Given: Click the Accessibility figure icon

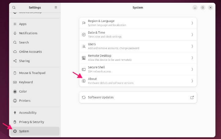Looking at the screenshot, I should [x=15, y=113].
